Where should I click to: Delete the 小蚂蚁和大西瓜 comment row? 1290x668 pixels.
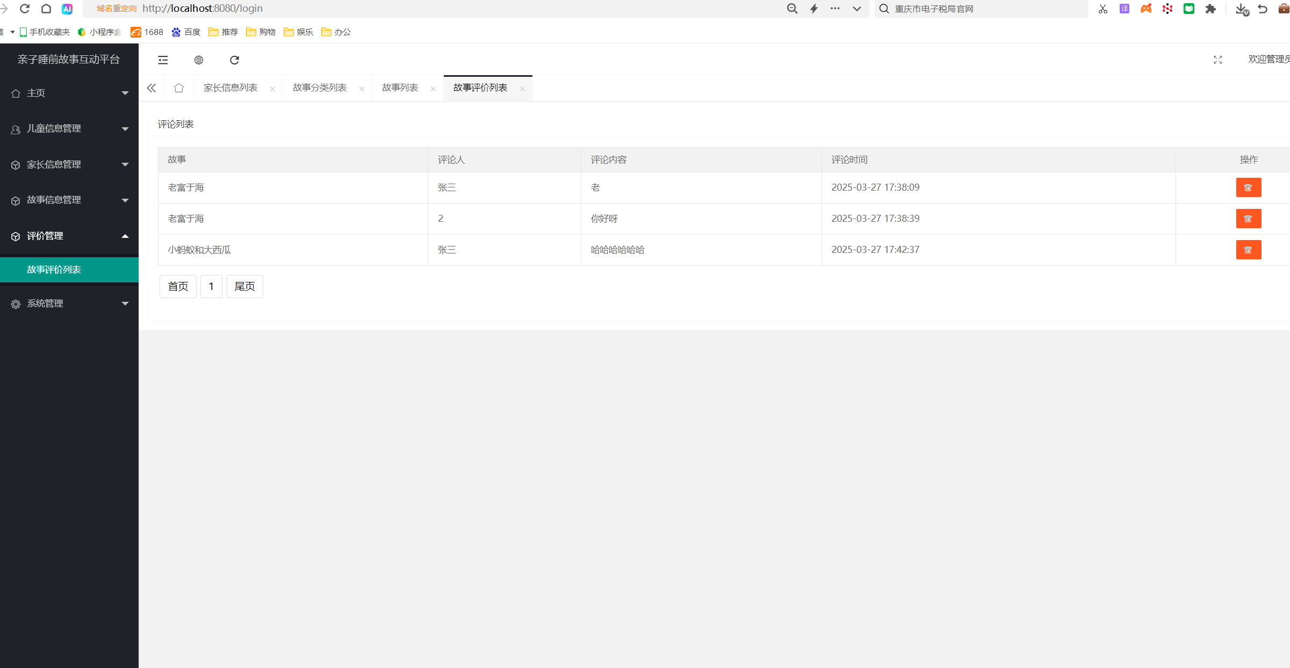[1248, 250]
